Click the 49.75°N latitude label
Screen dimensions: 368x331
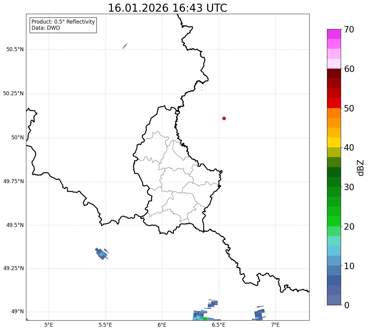coord(13,181)
